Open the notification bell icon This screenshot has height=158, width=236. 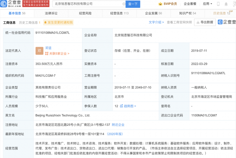[x=226, y=4]
